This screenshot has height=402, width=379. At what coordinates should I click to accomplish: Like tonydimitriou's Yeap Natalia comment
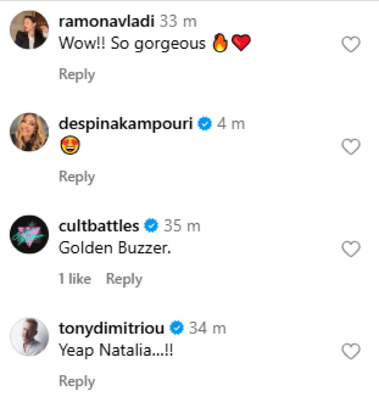point(351,351)
